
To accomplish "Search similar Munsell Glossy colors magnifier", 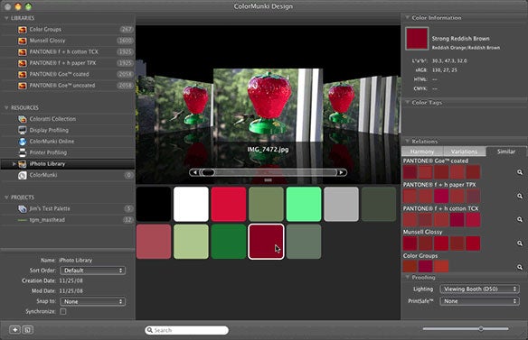I will pos(520,243).
